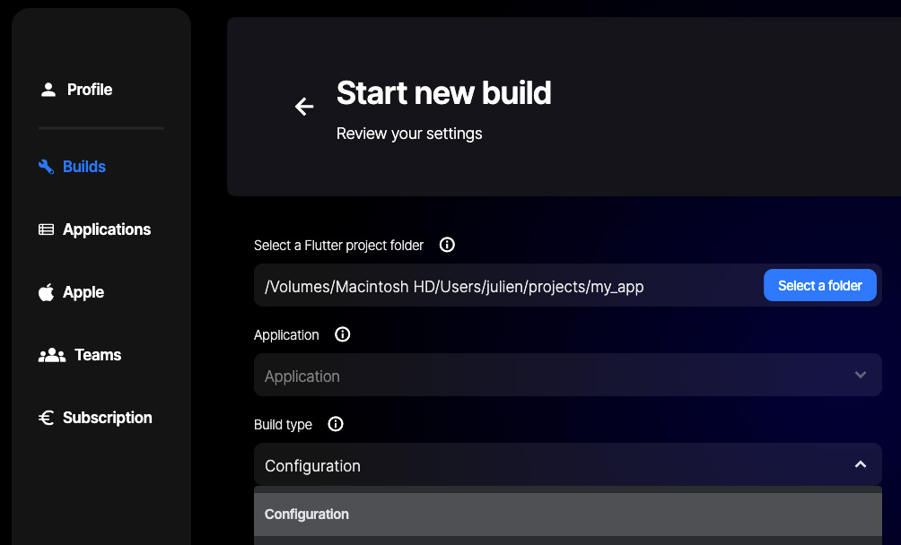Viewport: 901px width, 545px height.
Task: Click the Apple logo icon
Action: (47, 292)
